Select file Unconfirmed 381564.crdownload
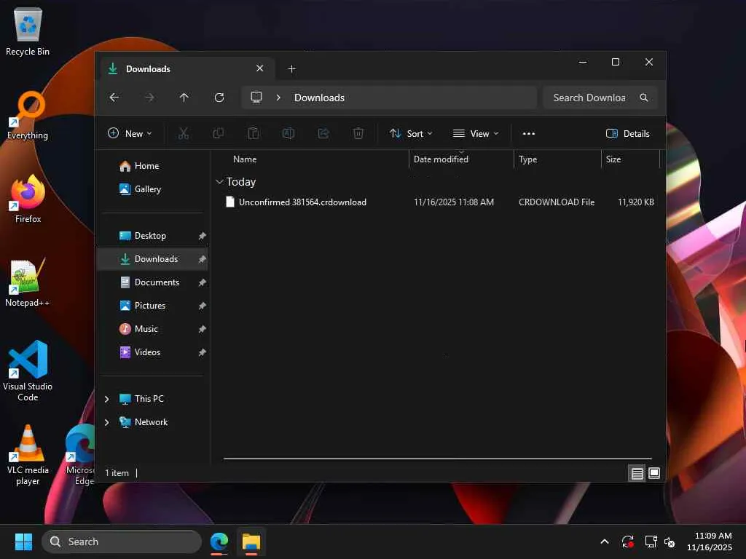This screenshot has height=559, width=746. click(302, 202)
